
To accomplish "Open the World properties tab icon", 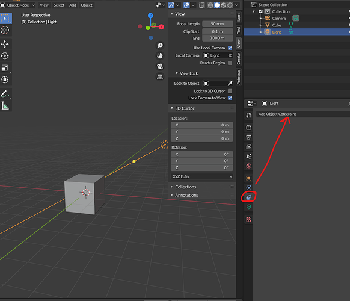I will (248, 166).
